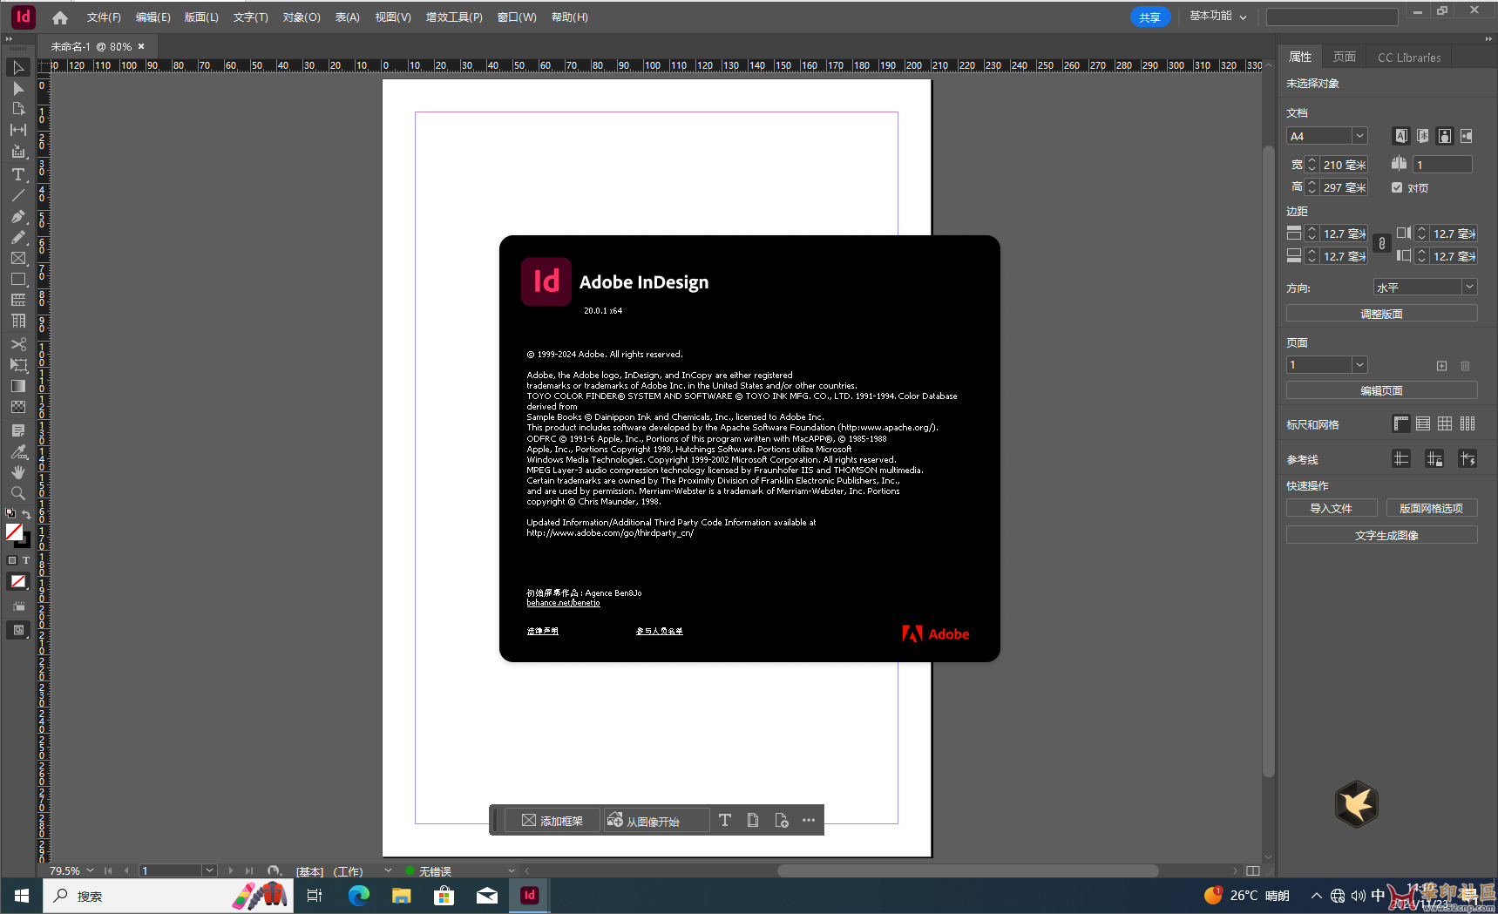Select the Selection tool arrow
1498x914 pixels.
pos(18,67)
